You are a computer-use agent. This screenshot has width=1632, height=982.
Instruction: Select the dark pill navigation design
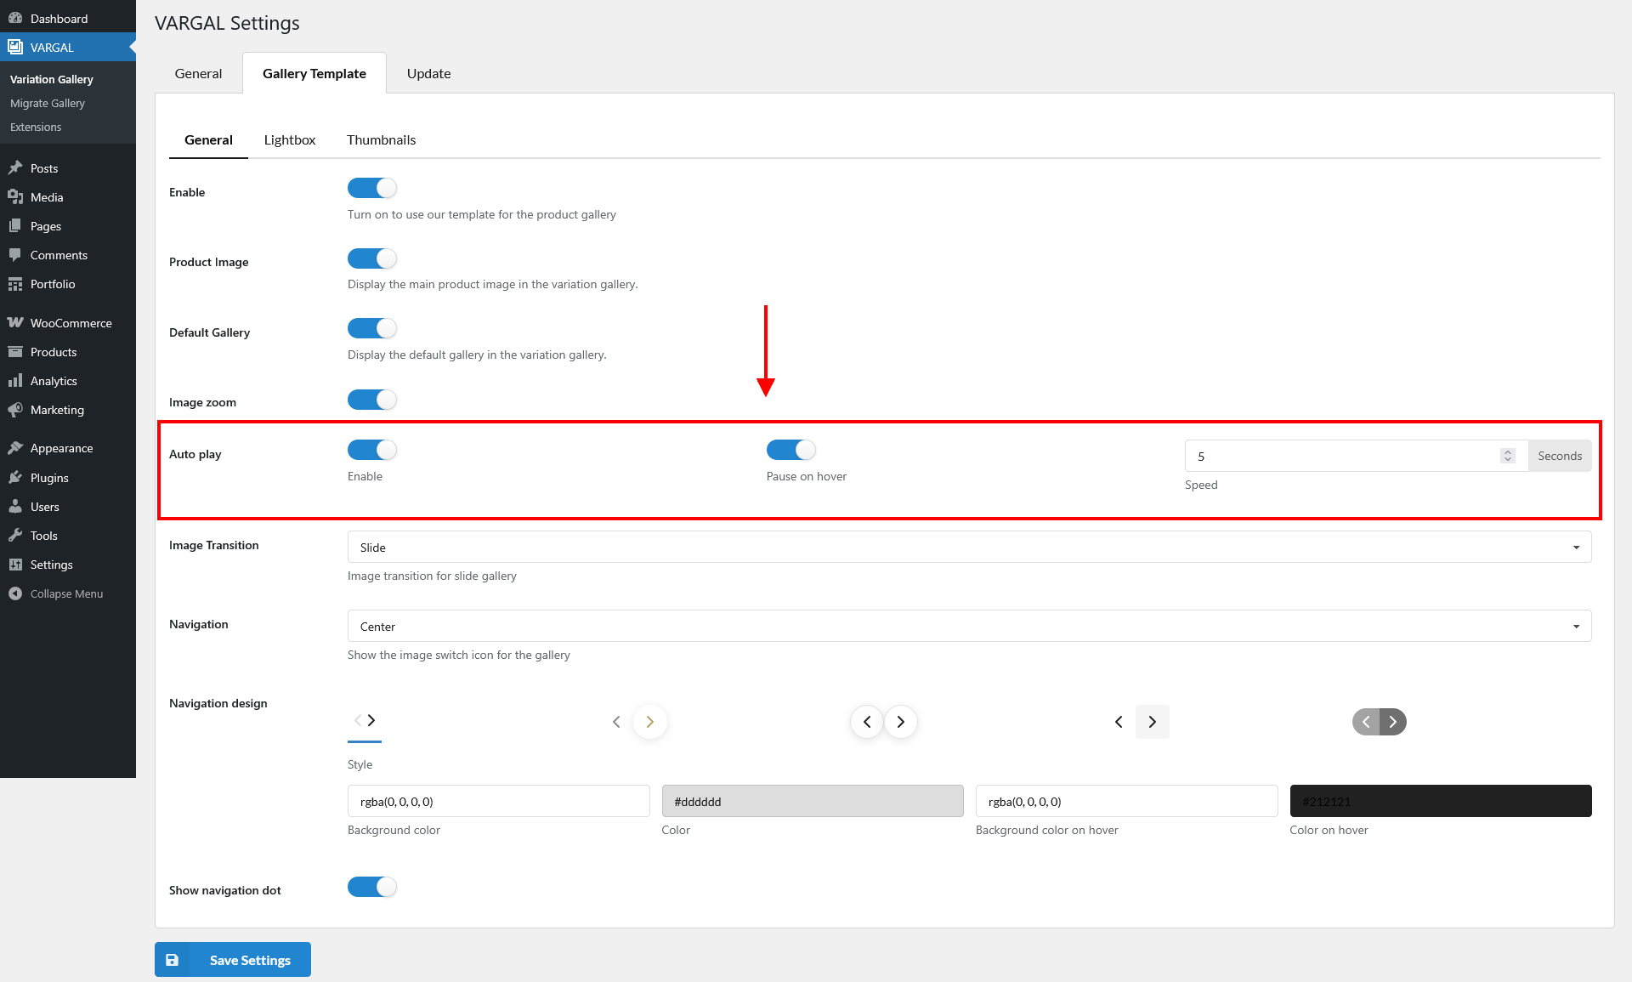(x=1379, y=722)
